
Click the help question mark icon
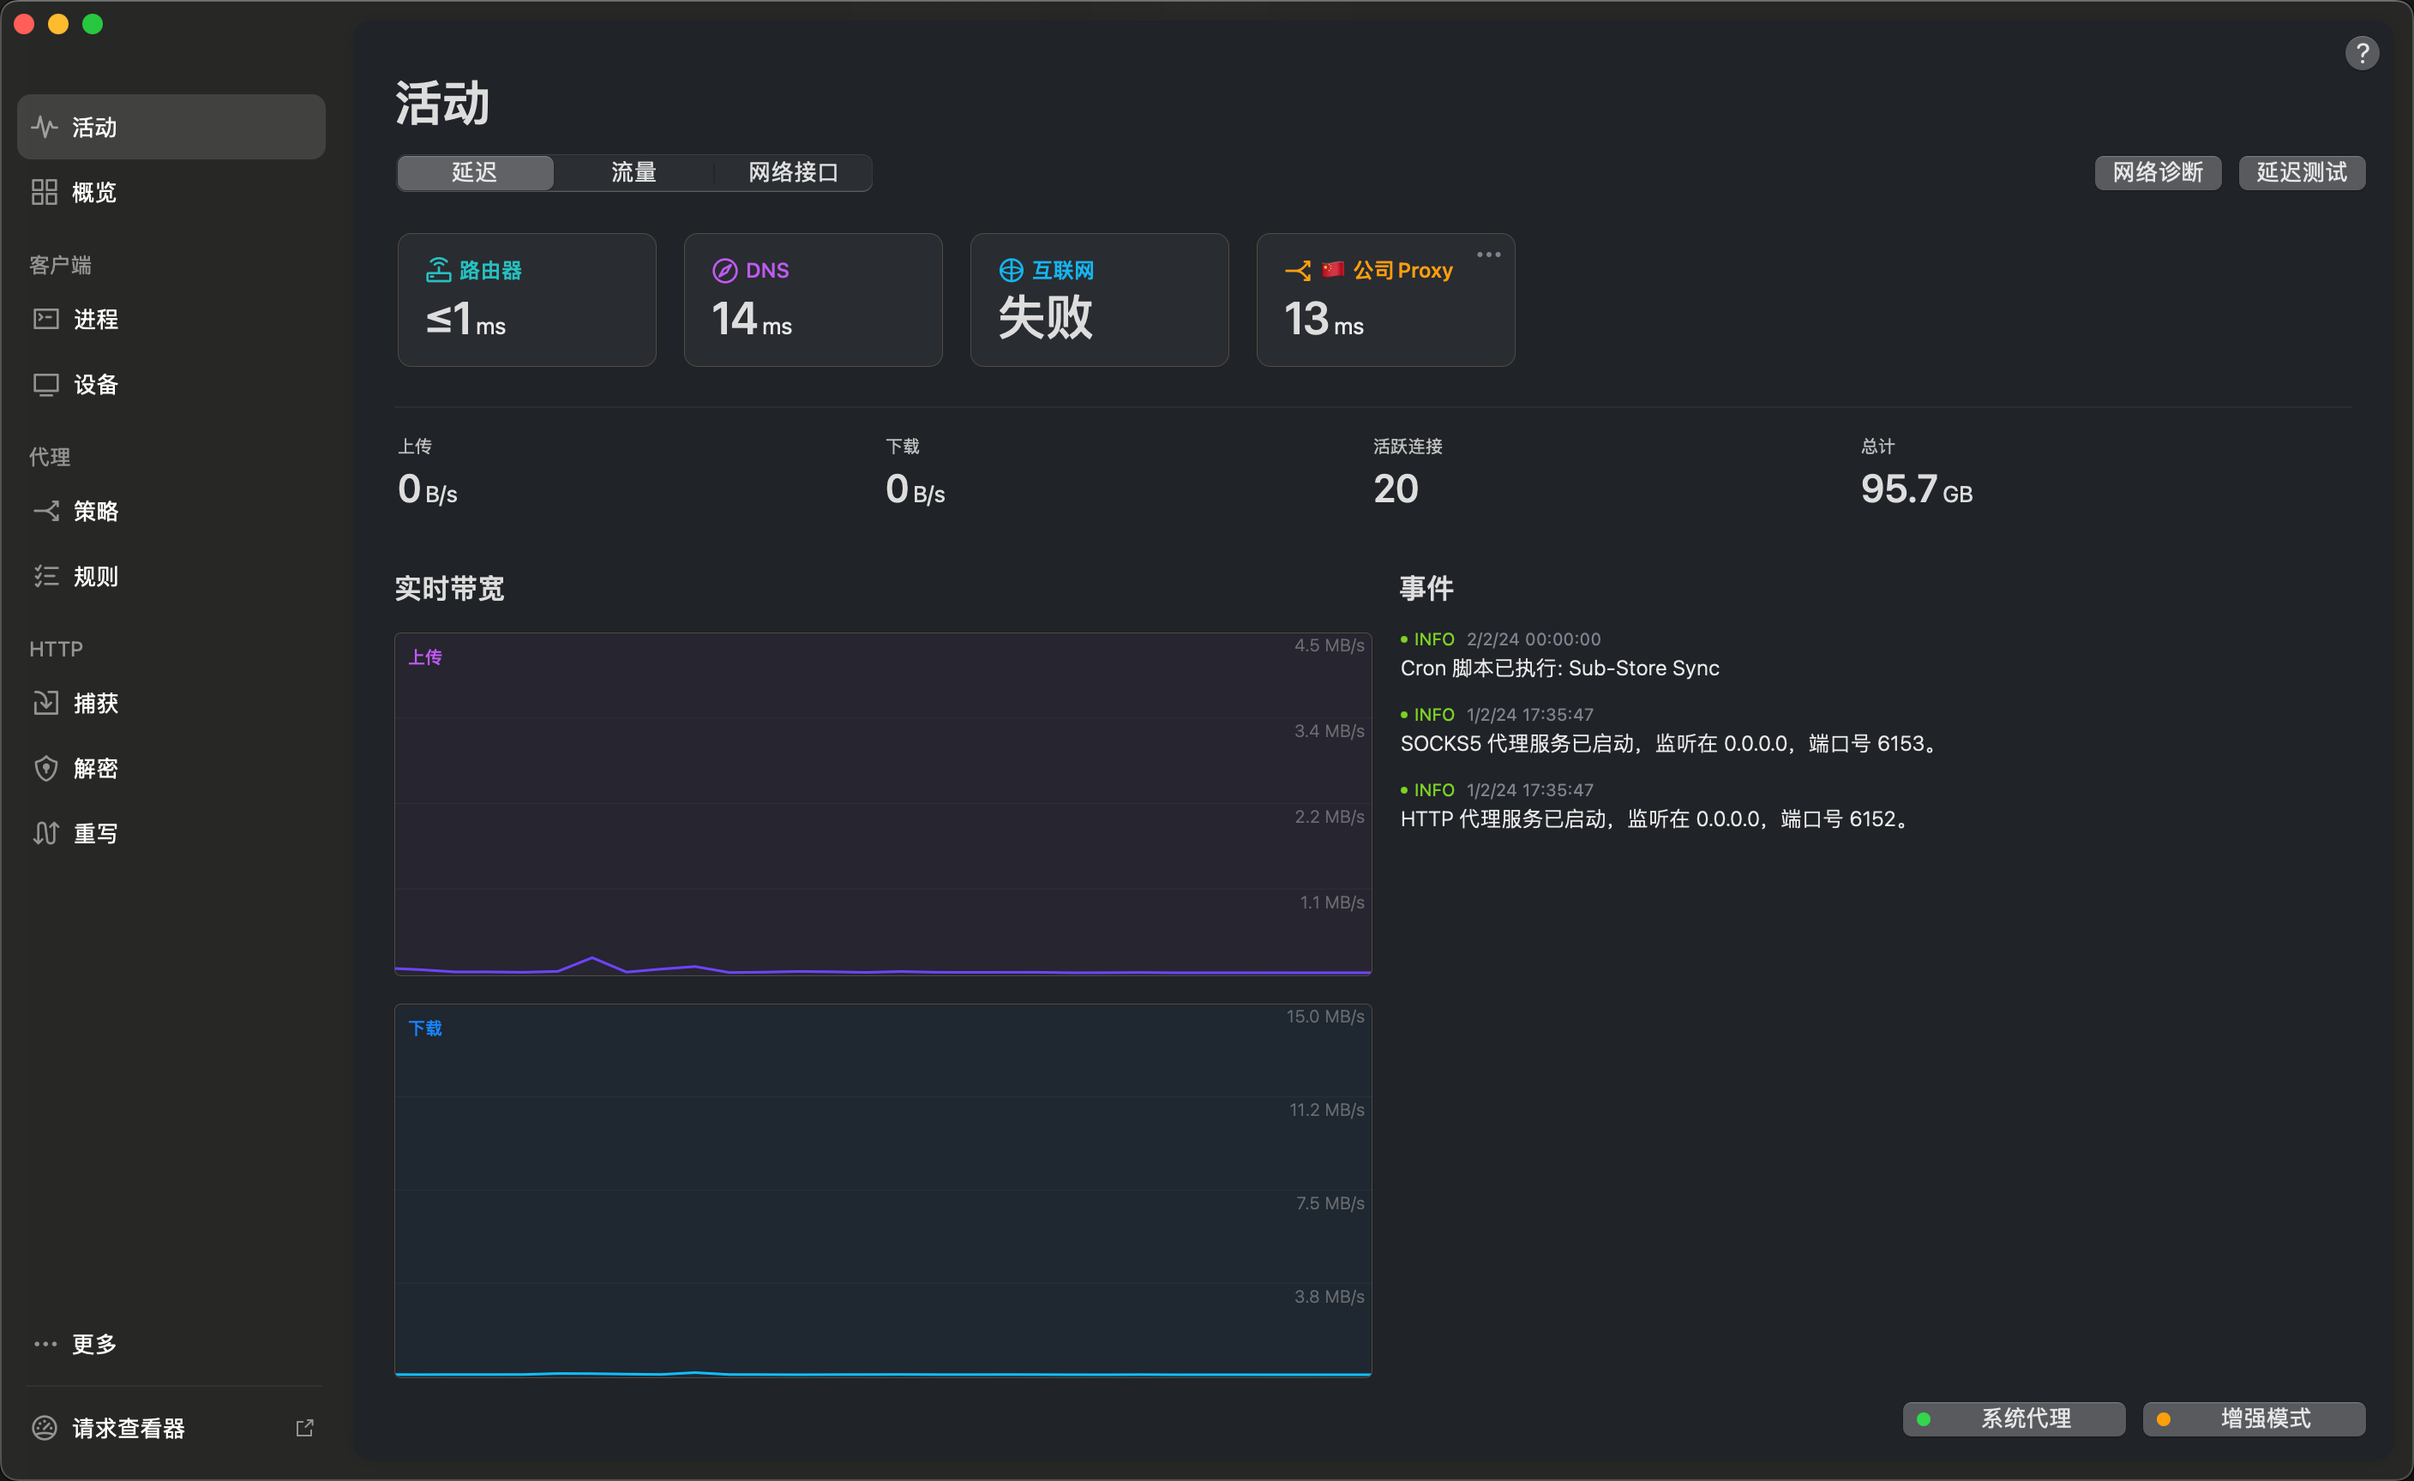tap(2361, 53)
